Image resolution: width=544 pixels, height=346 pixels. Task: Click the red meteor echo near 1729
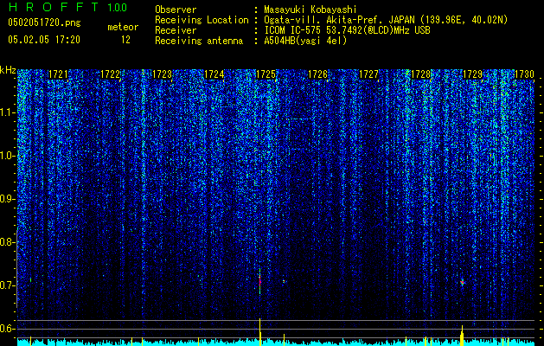pos(462,282)
